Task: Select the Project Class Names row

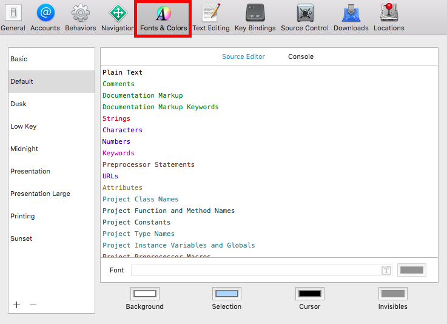Action: coord(269,199)
